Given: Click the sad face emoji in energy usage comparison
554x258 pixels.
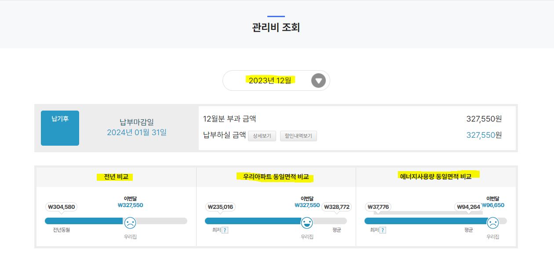Looking at the screenshot, I should click(x=494, y=222).
